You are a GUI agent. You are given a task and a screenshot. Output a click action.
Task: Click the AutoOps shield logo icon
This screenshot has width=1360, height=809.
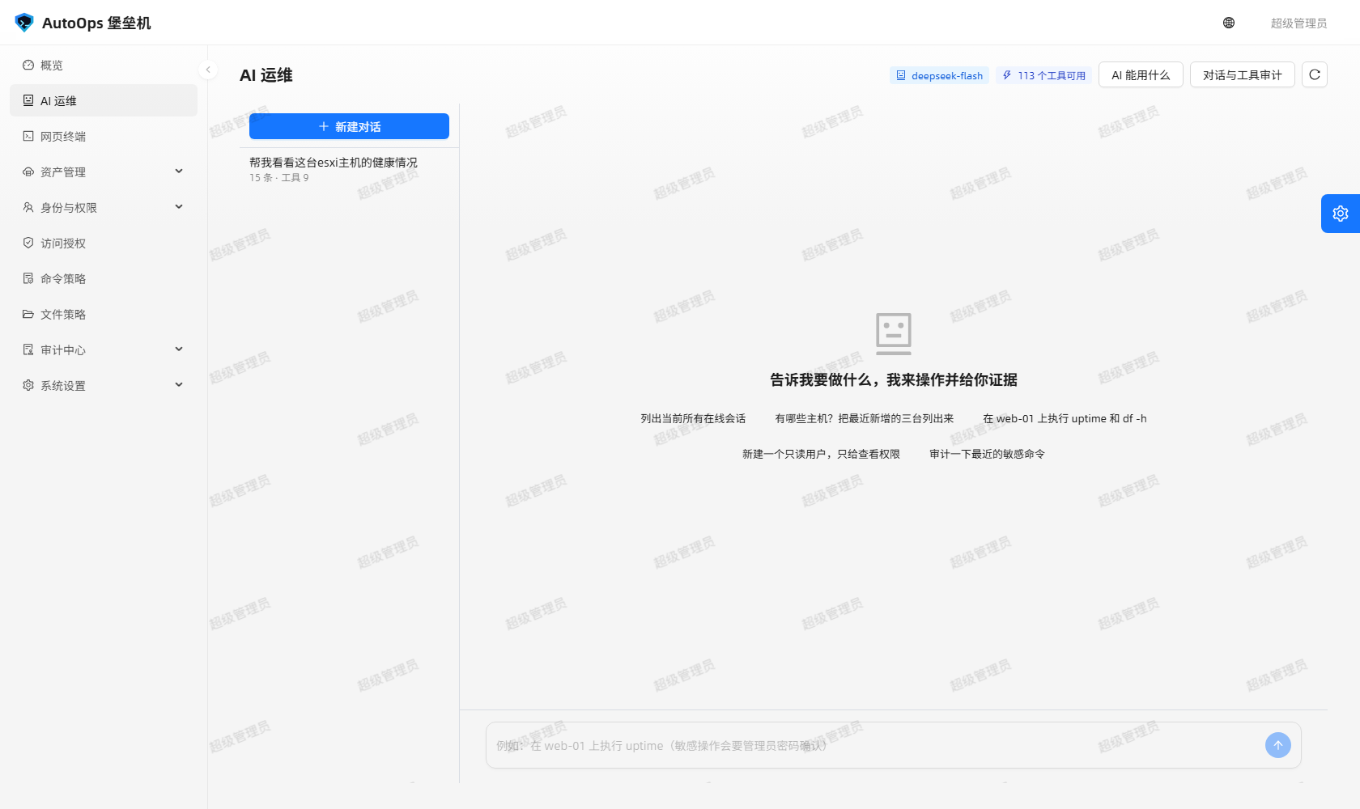coord(24,23)
